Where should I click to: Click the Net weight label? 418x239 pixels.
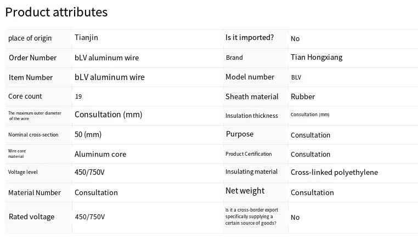245,191
